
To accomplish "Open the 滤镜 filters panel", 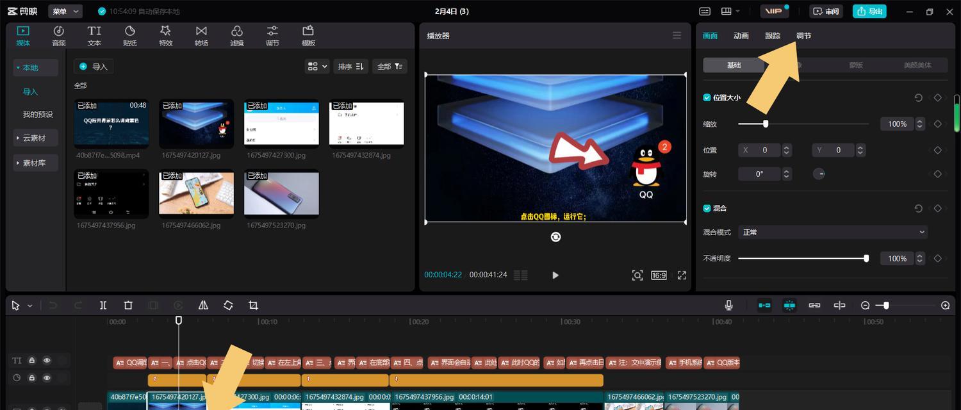I will tap(237, 36).
